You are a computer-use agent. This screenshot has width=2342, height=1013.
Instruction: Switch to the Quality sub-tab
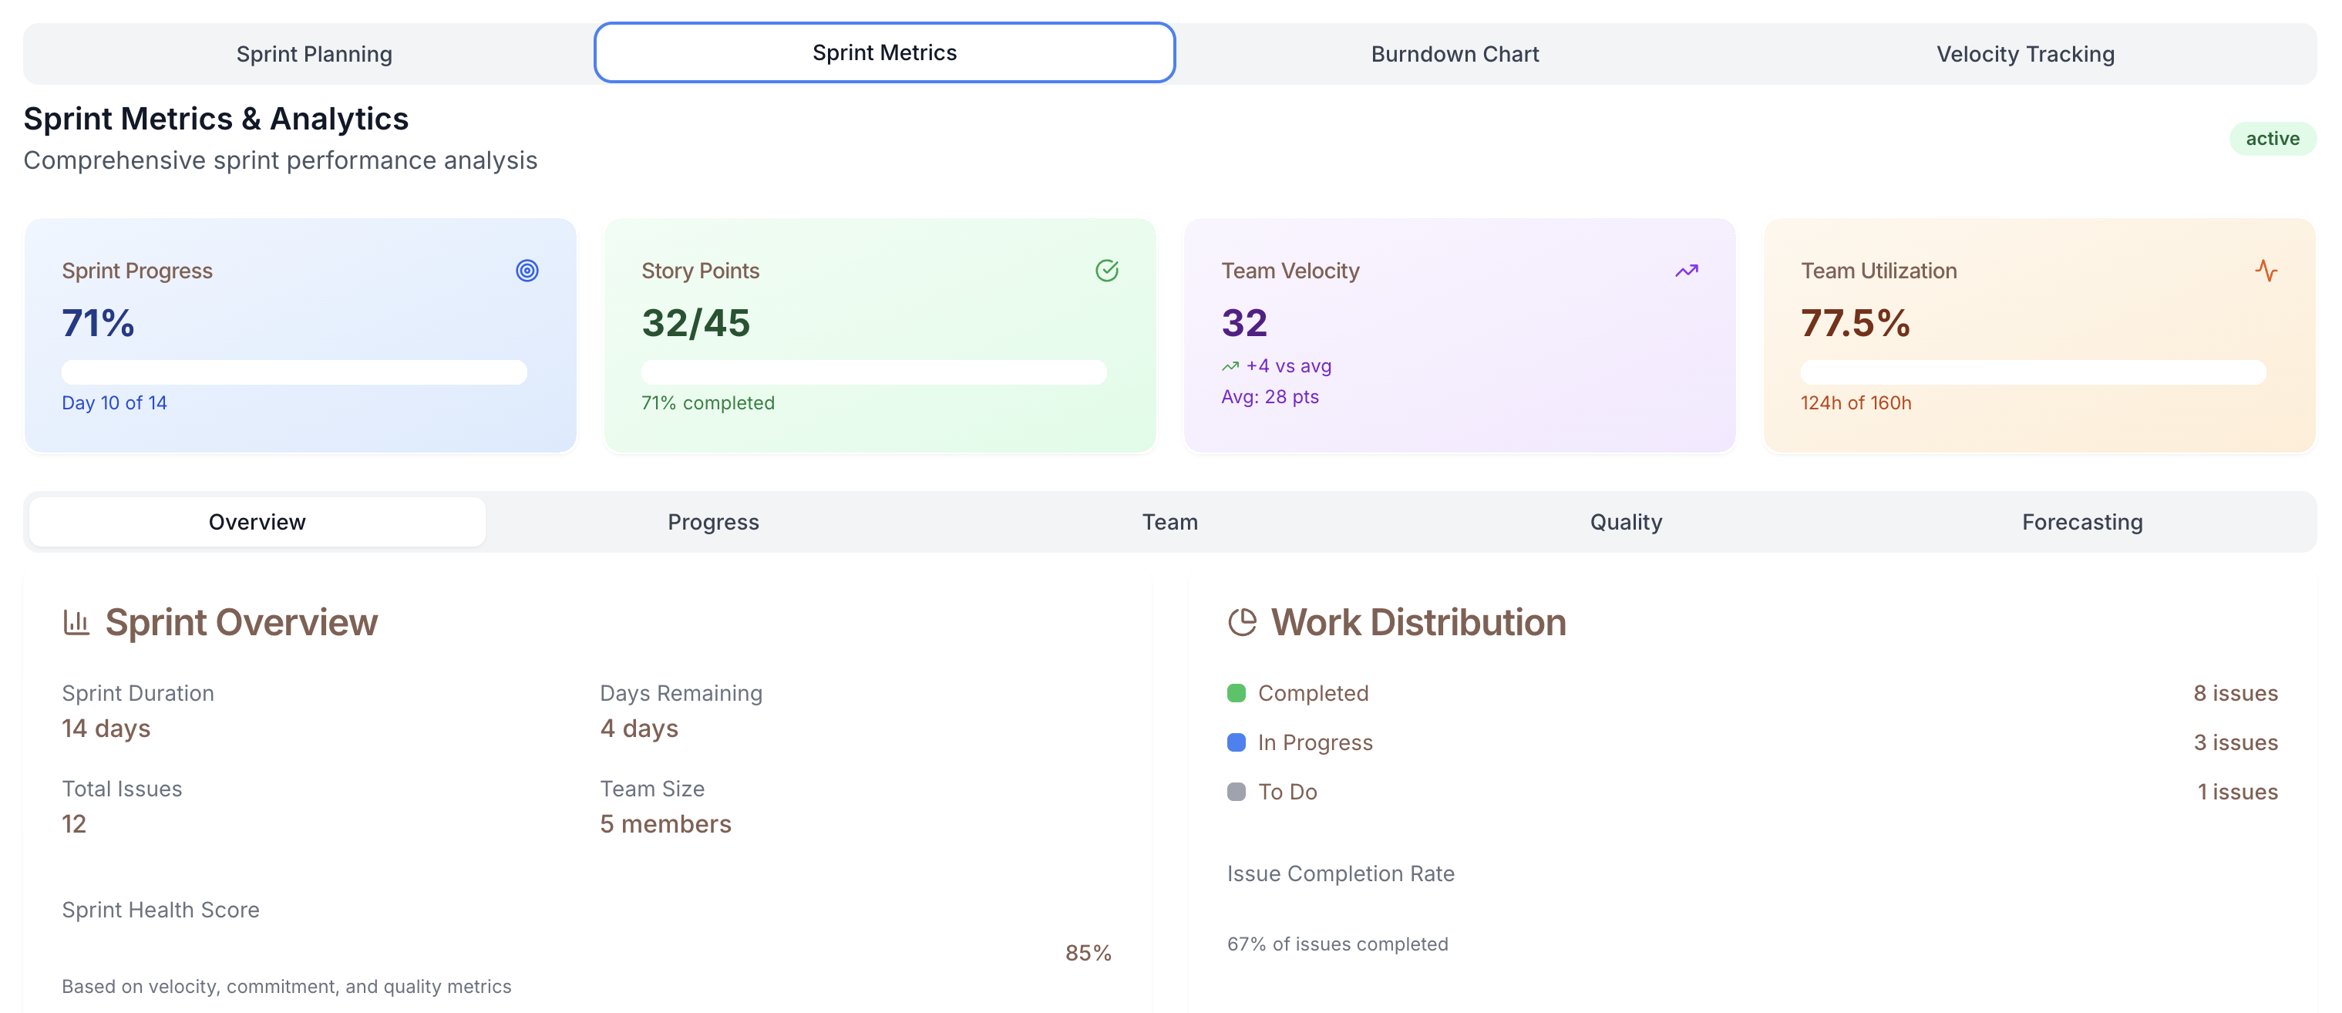pos(1626,522)
